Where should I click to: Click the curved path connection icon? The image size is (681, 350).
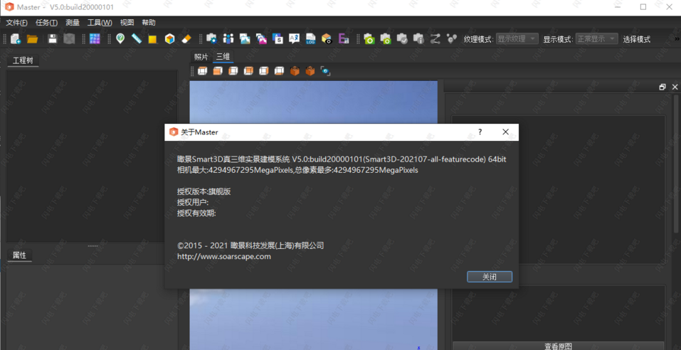click(x=435, y=39)
